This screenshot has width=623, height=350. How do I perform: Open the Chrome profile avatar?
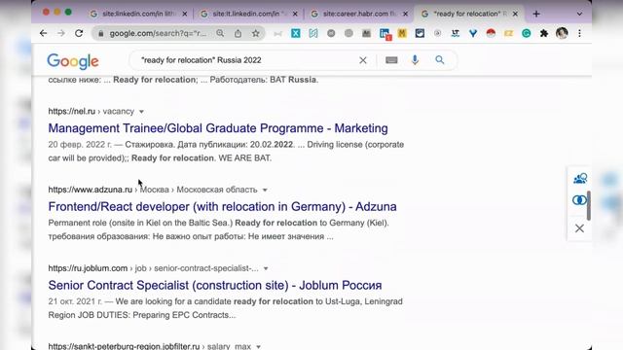pos(562,33)
